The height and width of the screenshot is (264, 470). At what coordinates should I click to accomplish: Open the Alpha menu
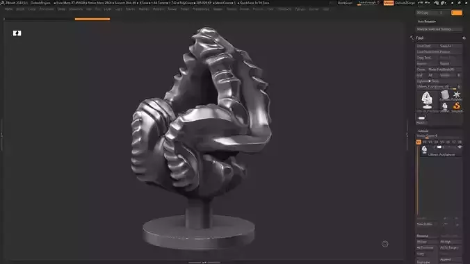point(9,9)
